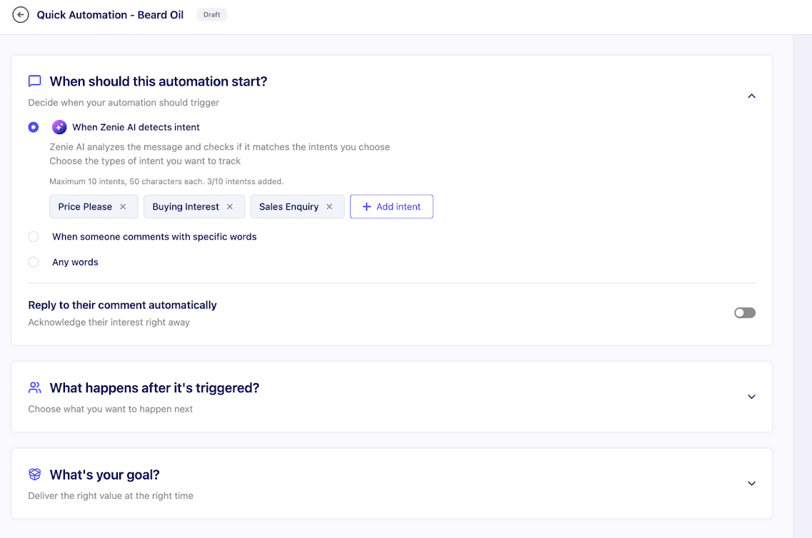812x538 pixels.
Task: Expand the 'What's your goal?' section
Action: (x=751, y=484)
